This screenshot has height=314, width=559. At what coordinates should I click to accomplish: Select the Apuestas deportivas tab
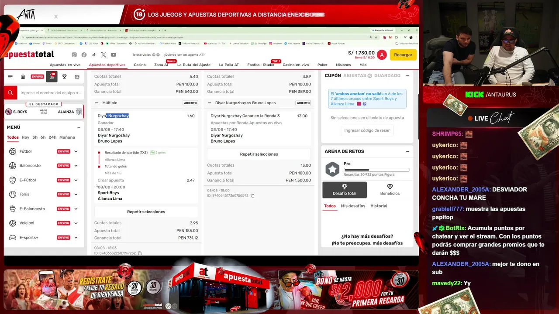click(x=107, y=65)
